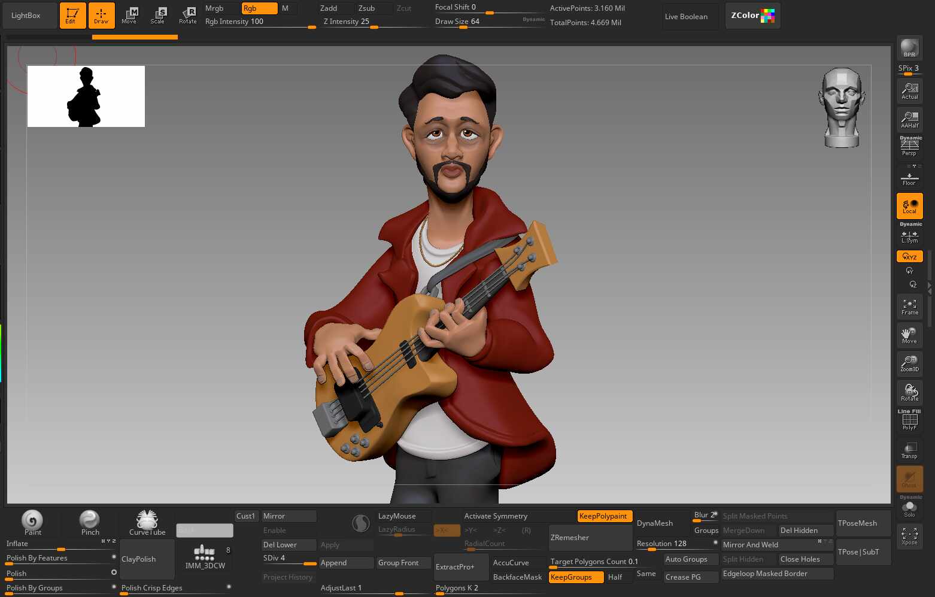
Task: Open the ZColor palette
Action: tap(752, 16)
